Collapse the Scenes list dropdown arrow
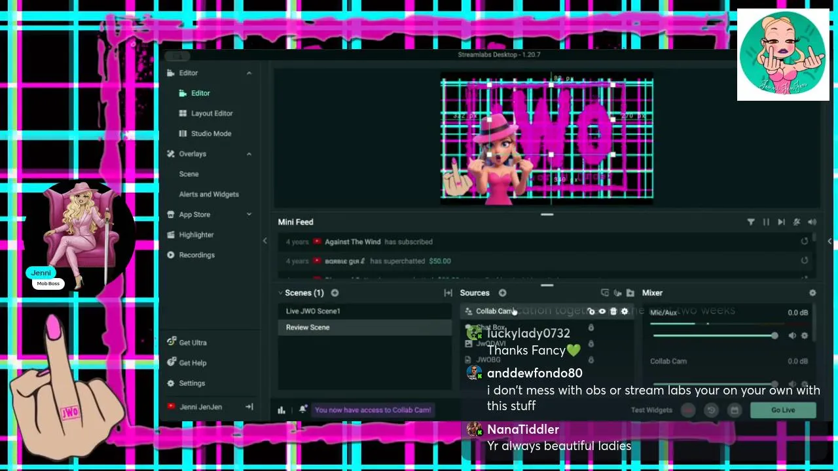Screen dimensions: 838x471 pyautogui.click(x=280, y=293)
